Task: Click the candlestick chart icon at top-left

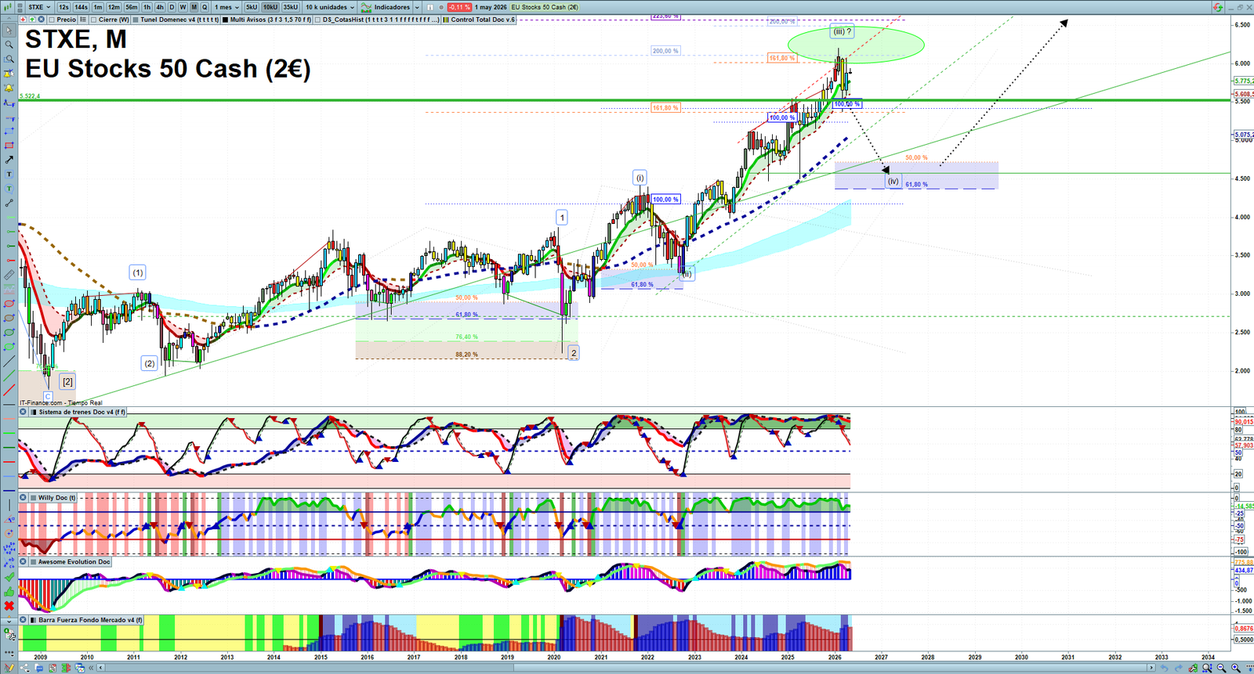Action: (7, 7)
